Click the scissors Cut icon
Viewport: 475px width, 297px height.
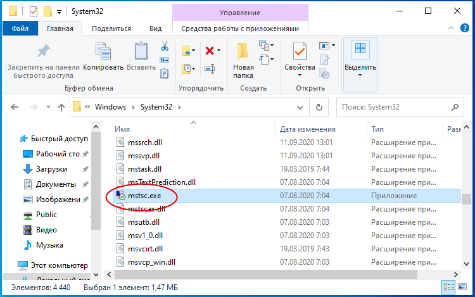pyautogui.click(x=165, y=46)
